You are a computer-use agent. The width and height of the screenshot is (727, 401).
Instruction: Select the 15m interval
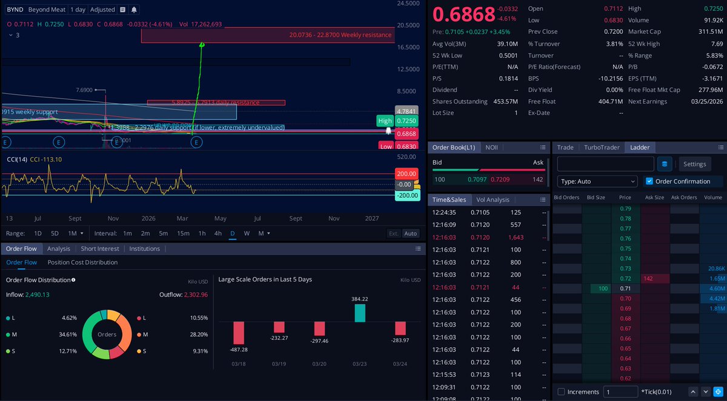coord(183,233)
